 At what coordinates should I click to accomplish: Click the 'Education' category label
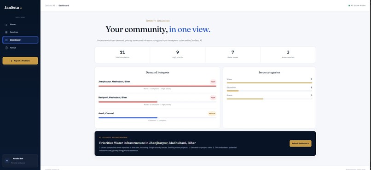pos(231,88)
